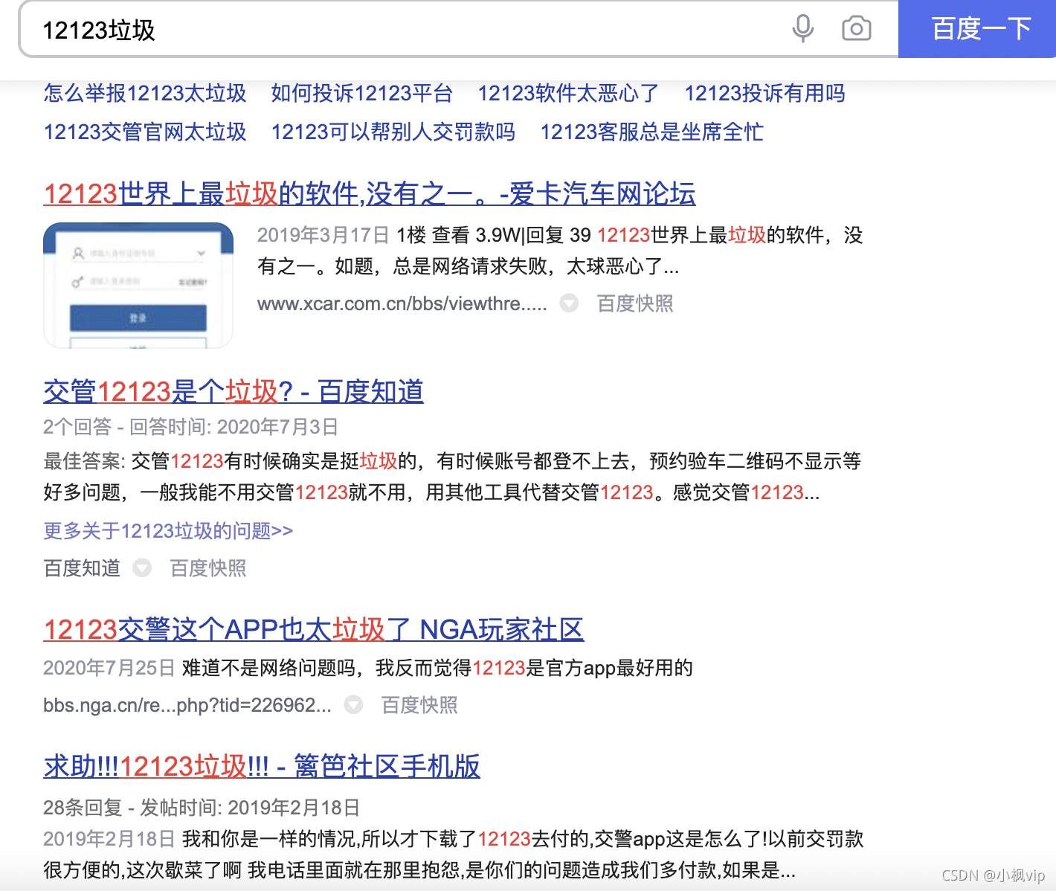Open the suggestion 12123投诉有用吗
The height and width of the screenshot is (891, 1056).
click(x=764, y=94)
